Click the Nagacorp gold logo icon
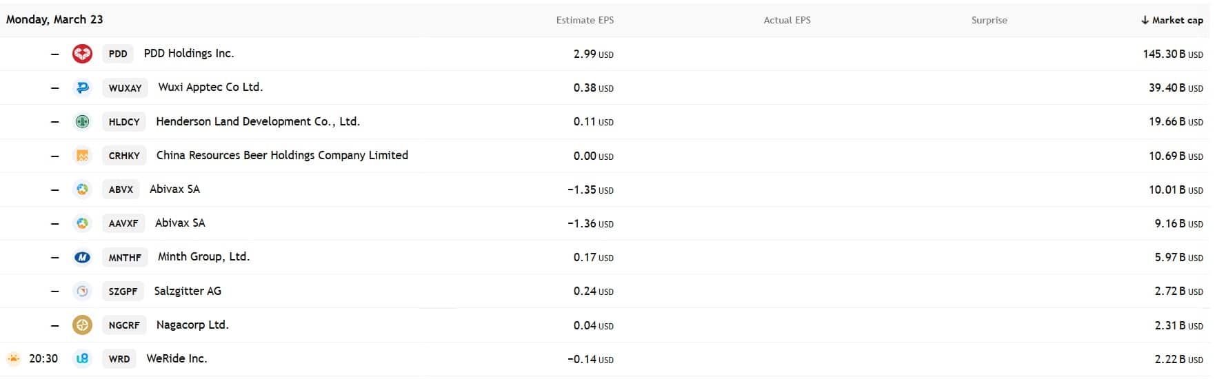 point(82,325)
